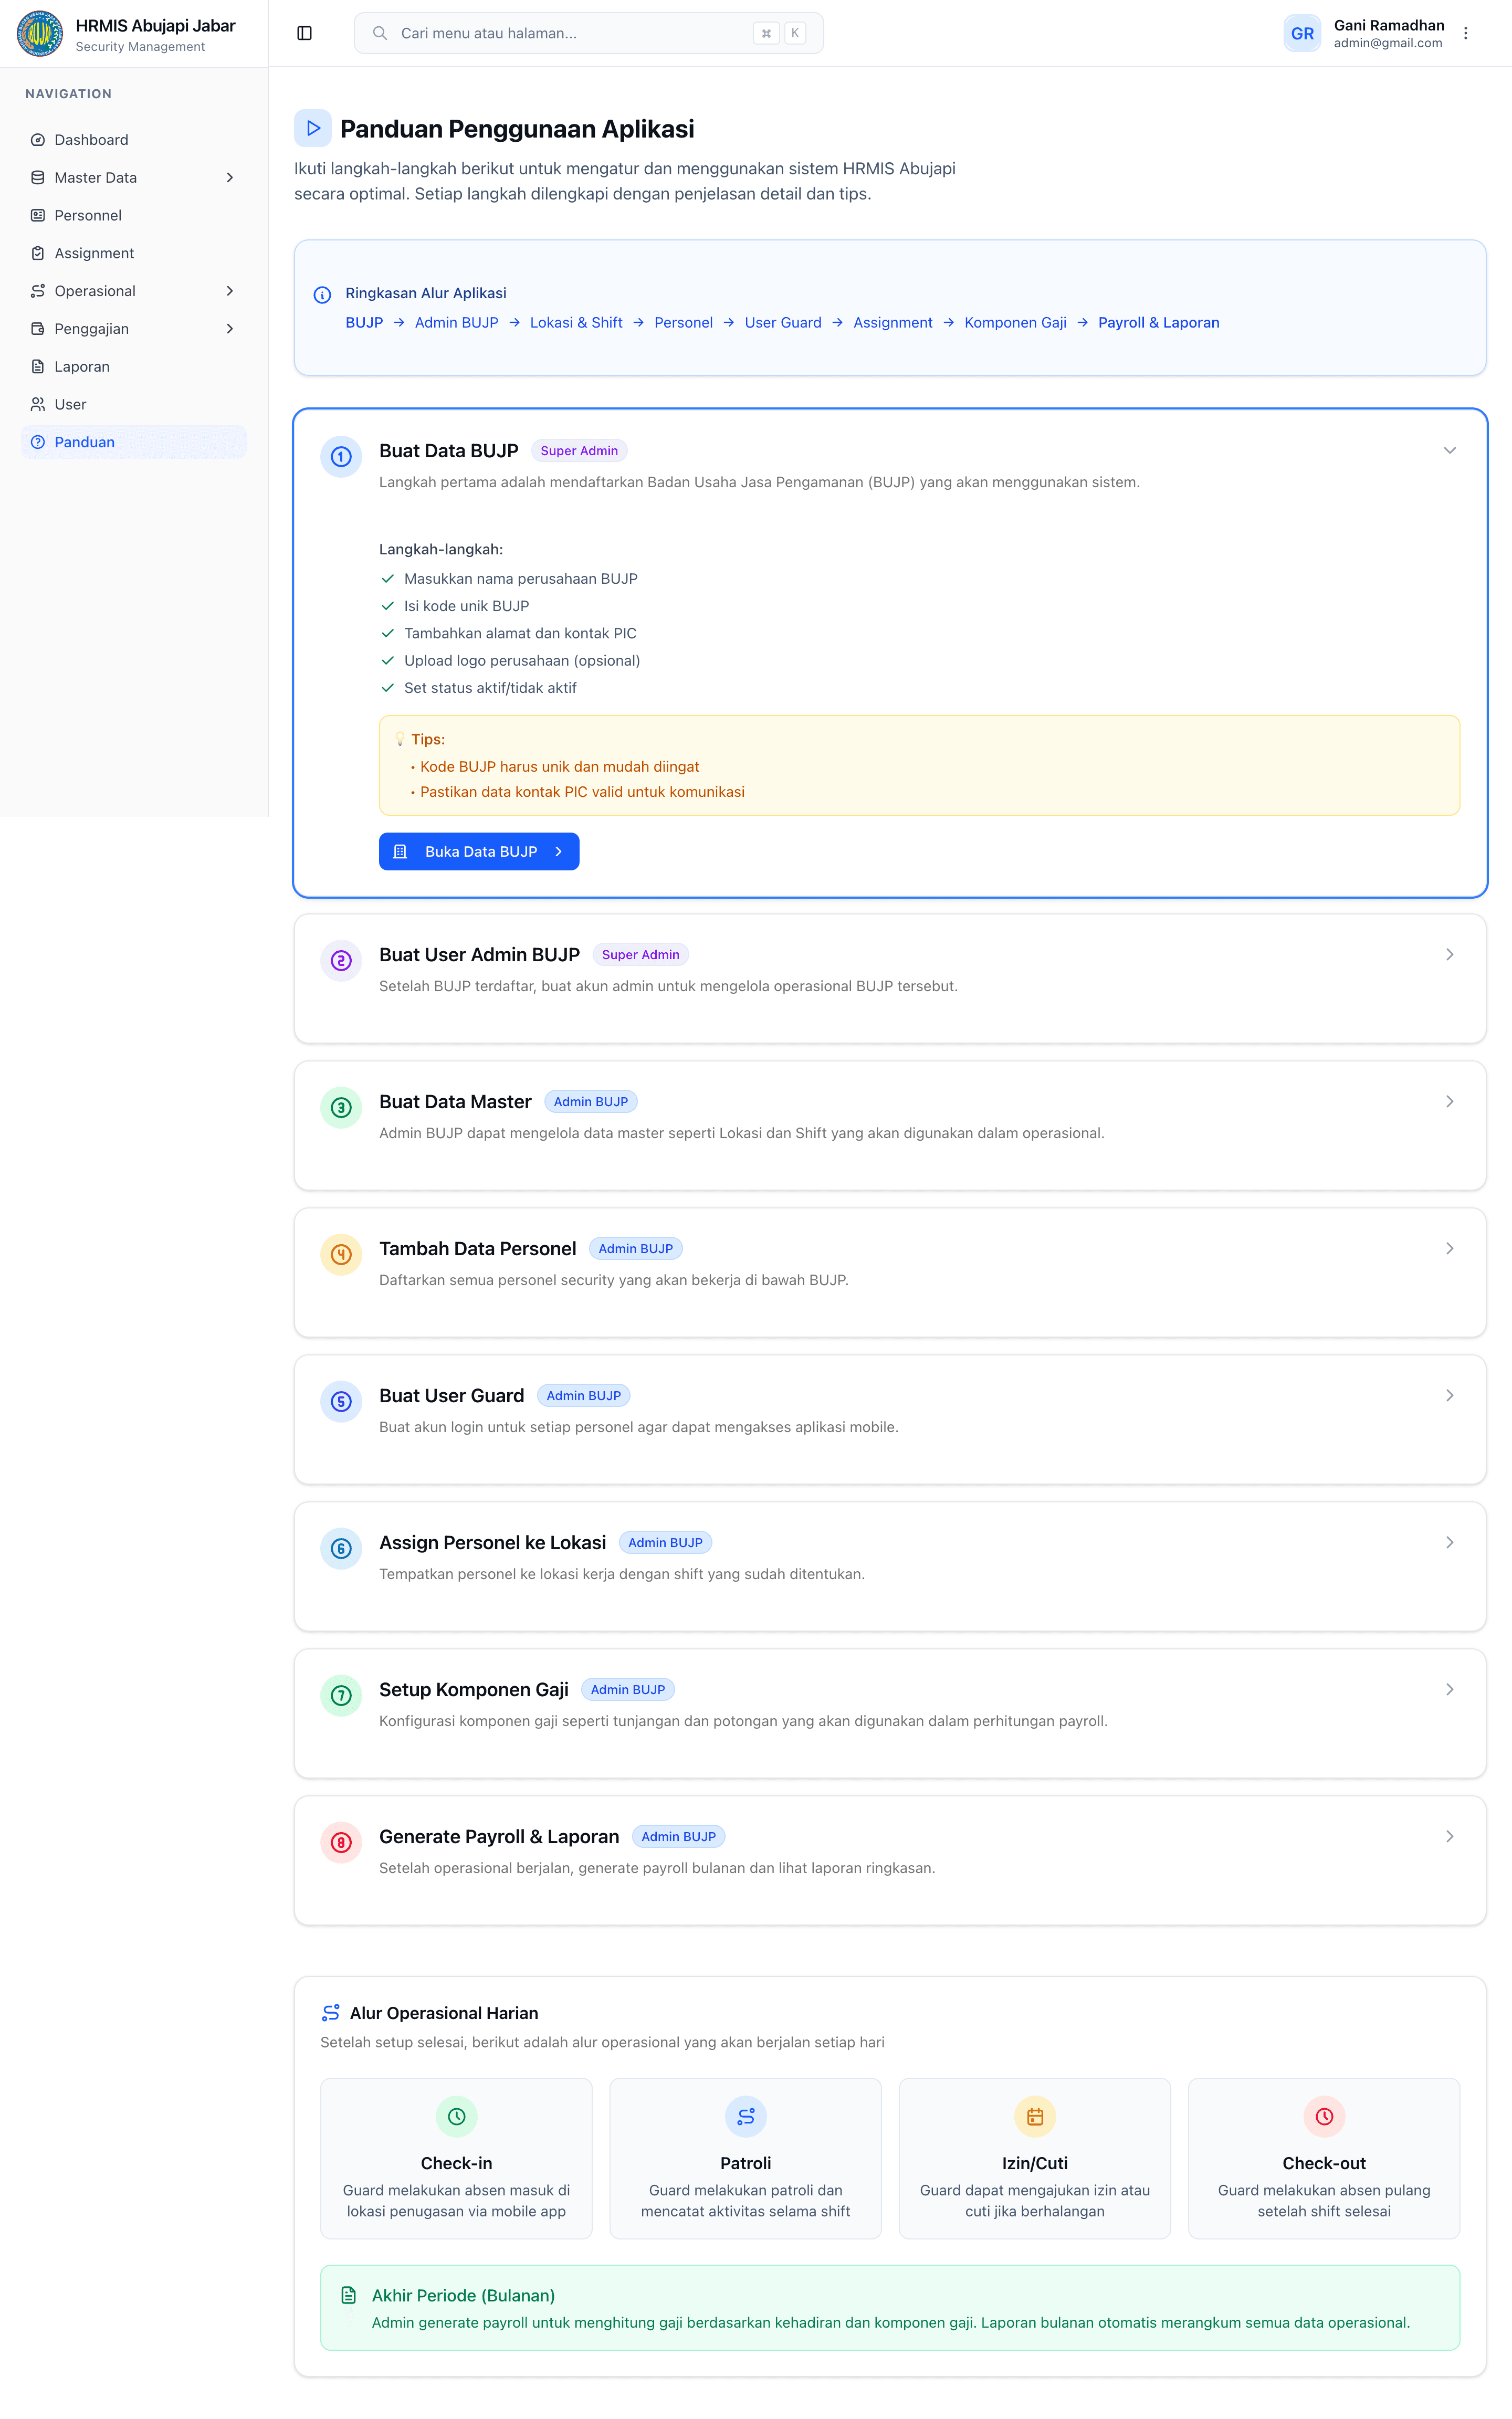
Task: Click the HRMIS Abujapi Jabar logo
Action: tap(40, 33)
